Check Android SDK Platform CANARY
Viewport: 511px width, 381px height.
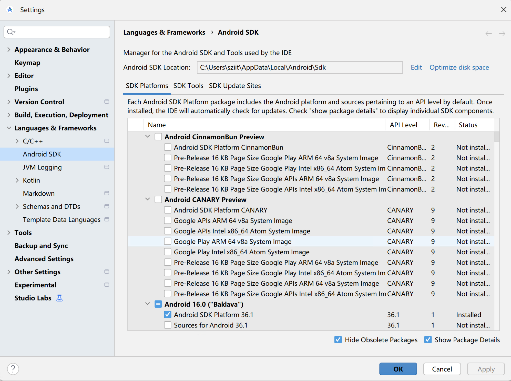click(168, 210)
